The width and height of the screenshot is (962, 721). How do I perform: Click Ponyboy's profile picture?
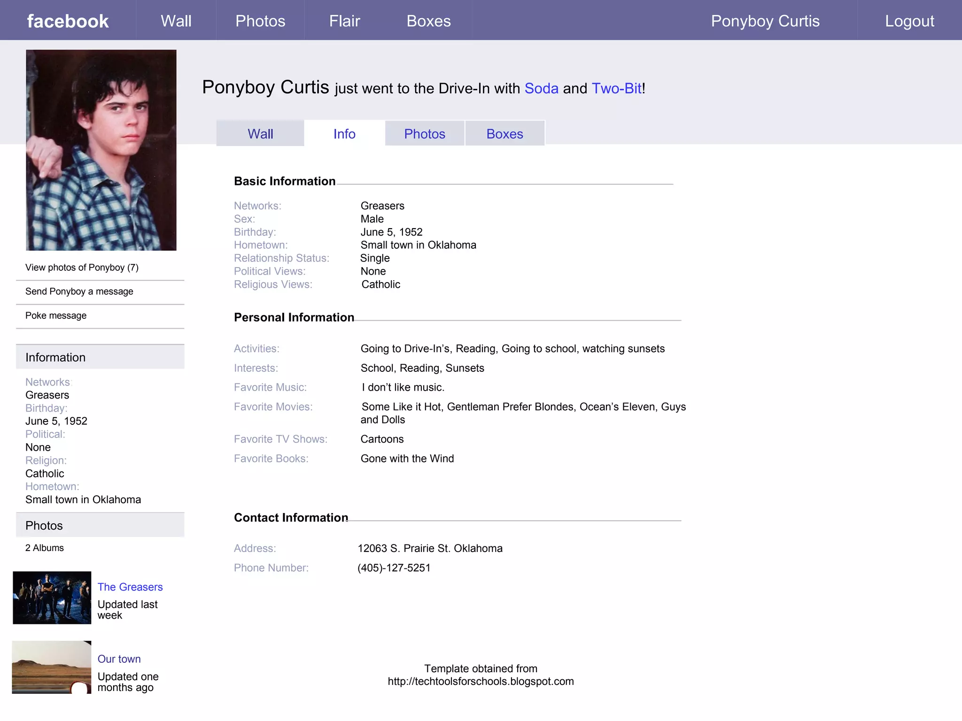(x=101, y=150)
